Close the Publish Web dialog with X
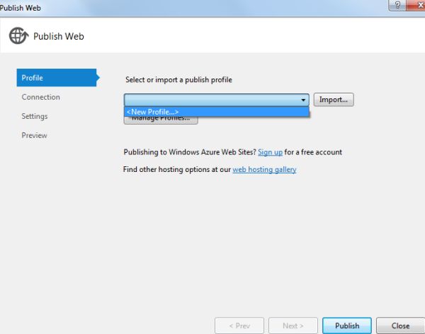Image resolution: width=425 pixels, height=334 pixels. 417,5
